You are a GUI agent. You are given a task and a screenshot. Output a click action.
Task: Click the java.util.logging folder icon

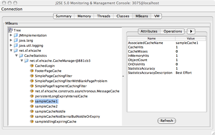point(16,45)
